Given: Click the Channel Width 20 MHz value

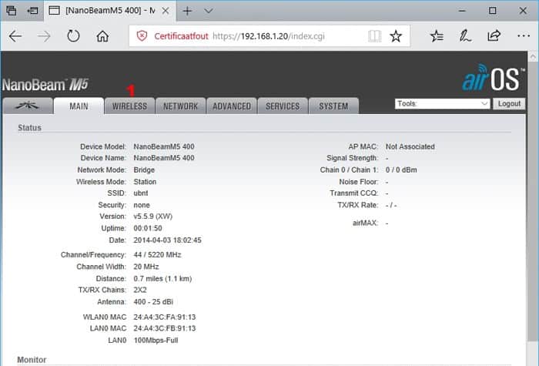Looking at the screenshot, I should coord(146,267).
